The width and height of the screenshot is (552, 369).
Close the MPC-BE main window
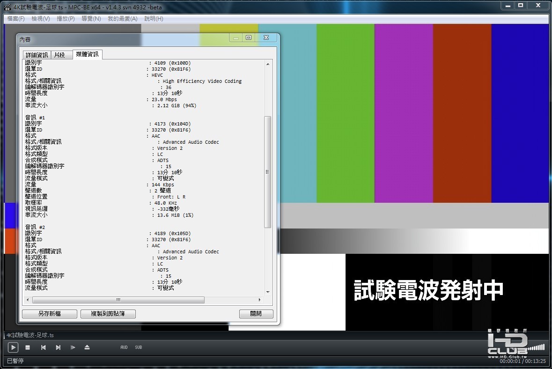pos(538,5)
